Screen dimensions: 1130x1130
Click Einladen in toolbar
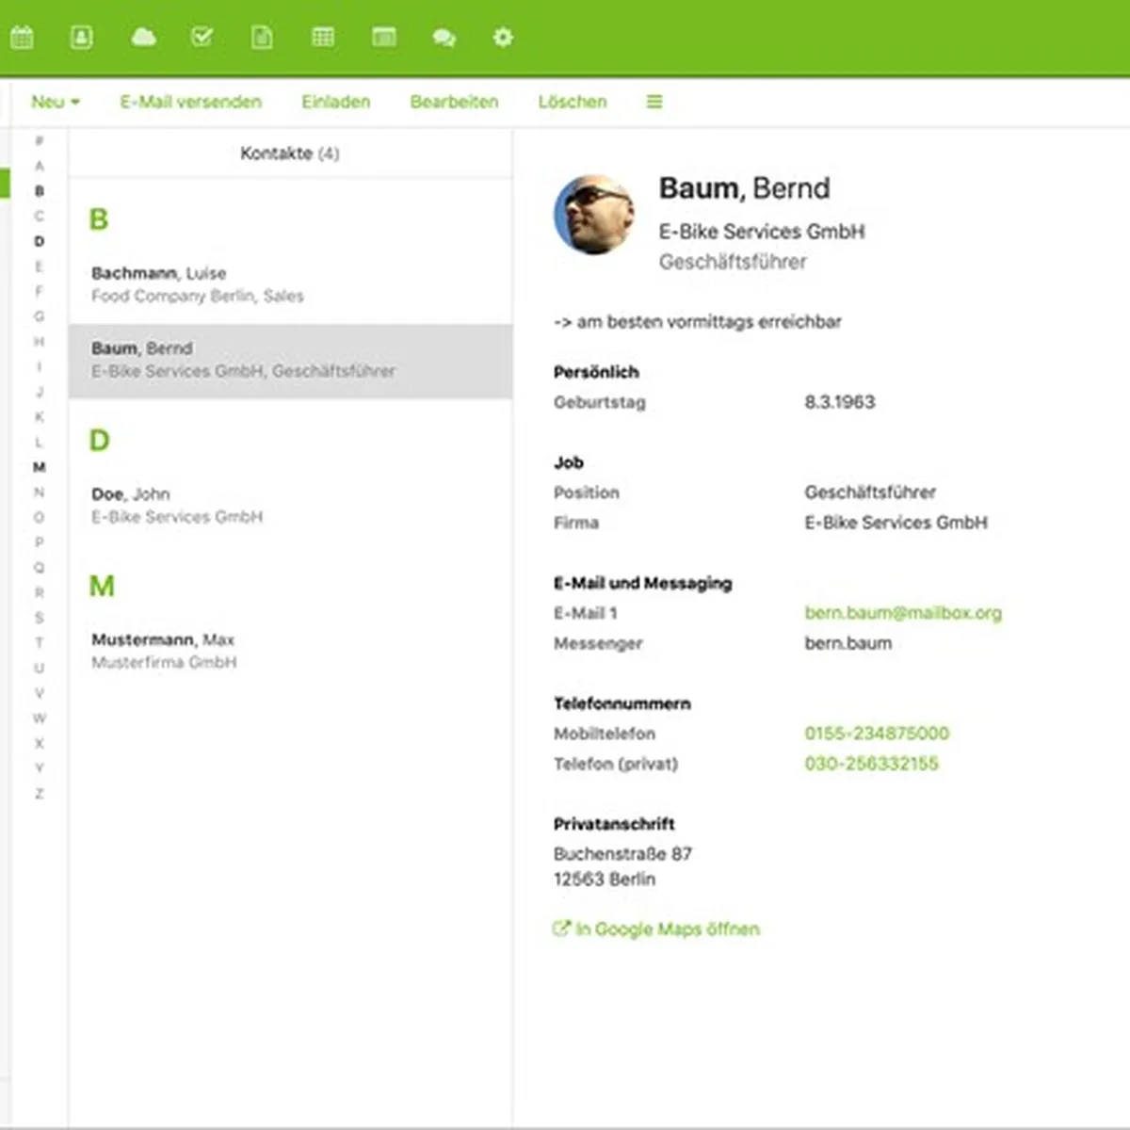pyautogui.click(x=335, y=102)
